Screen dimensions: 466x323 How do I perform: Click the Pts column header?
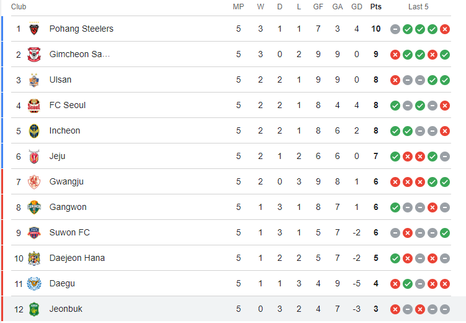pyautogui.click(x=375, y=7)
